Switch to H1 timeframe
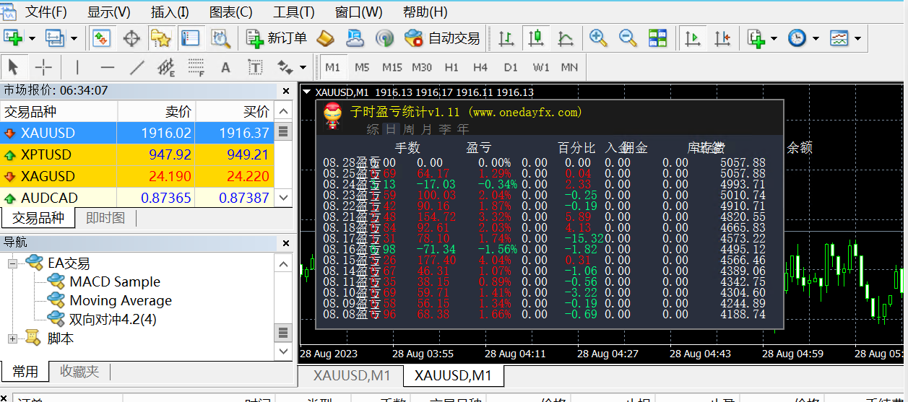The height and width of the screenshot is (402, 908). click(x=451, y=67)
